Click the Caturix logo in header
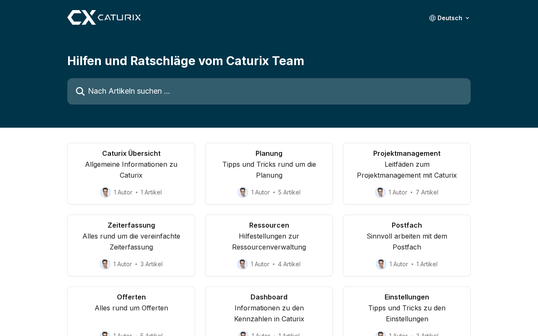 104,18
